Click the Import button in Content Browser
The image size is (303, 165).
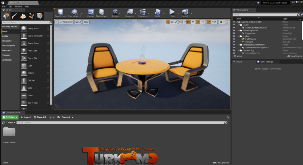(x=26, y=117)
